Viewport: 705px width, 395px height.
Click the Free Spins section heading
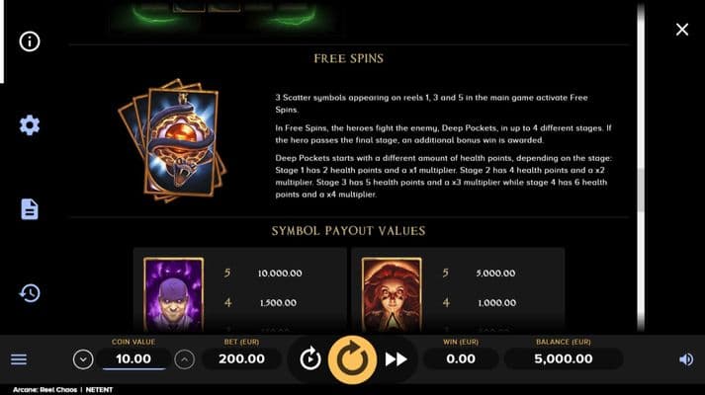point(349,58)
